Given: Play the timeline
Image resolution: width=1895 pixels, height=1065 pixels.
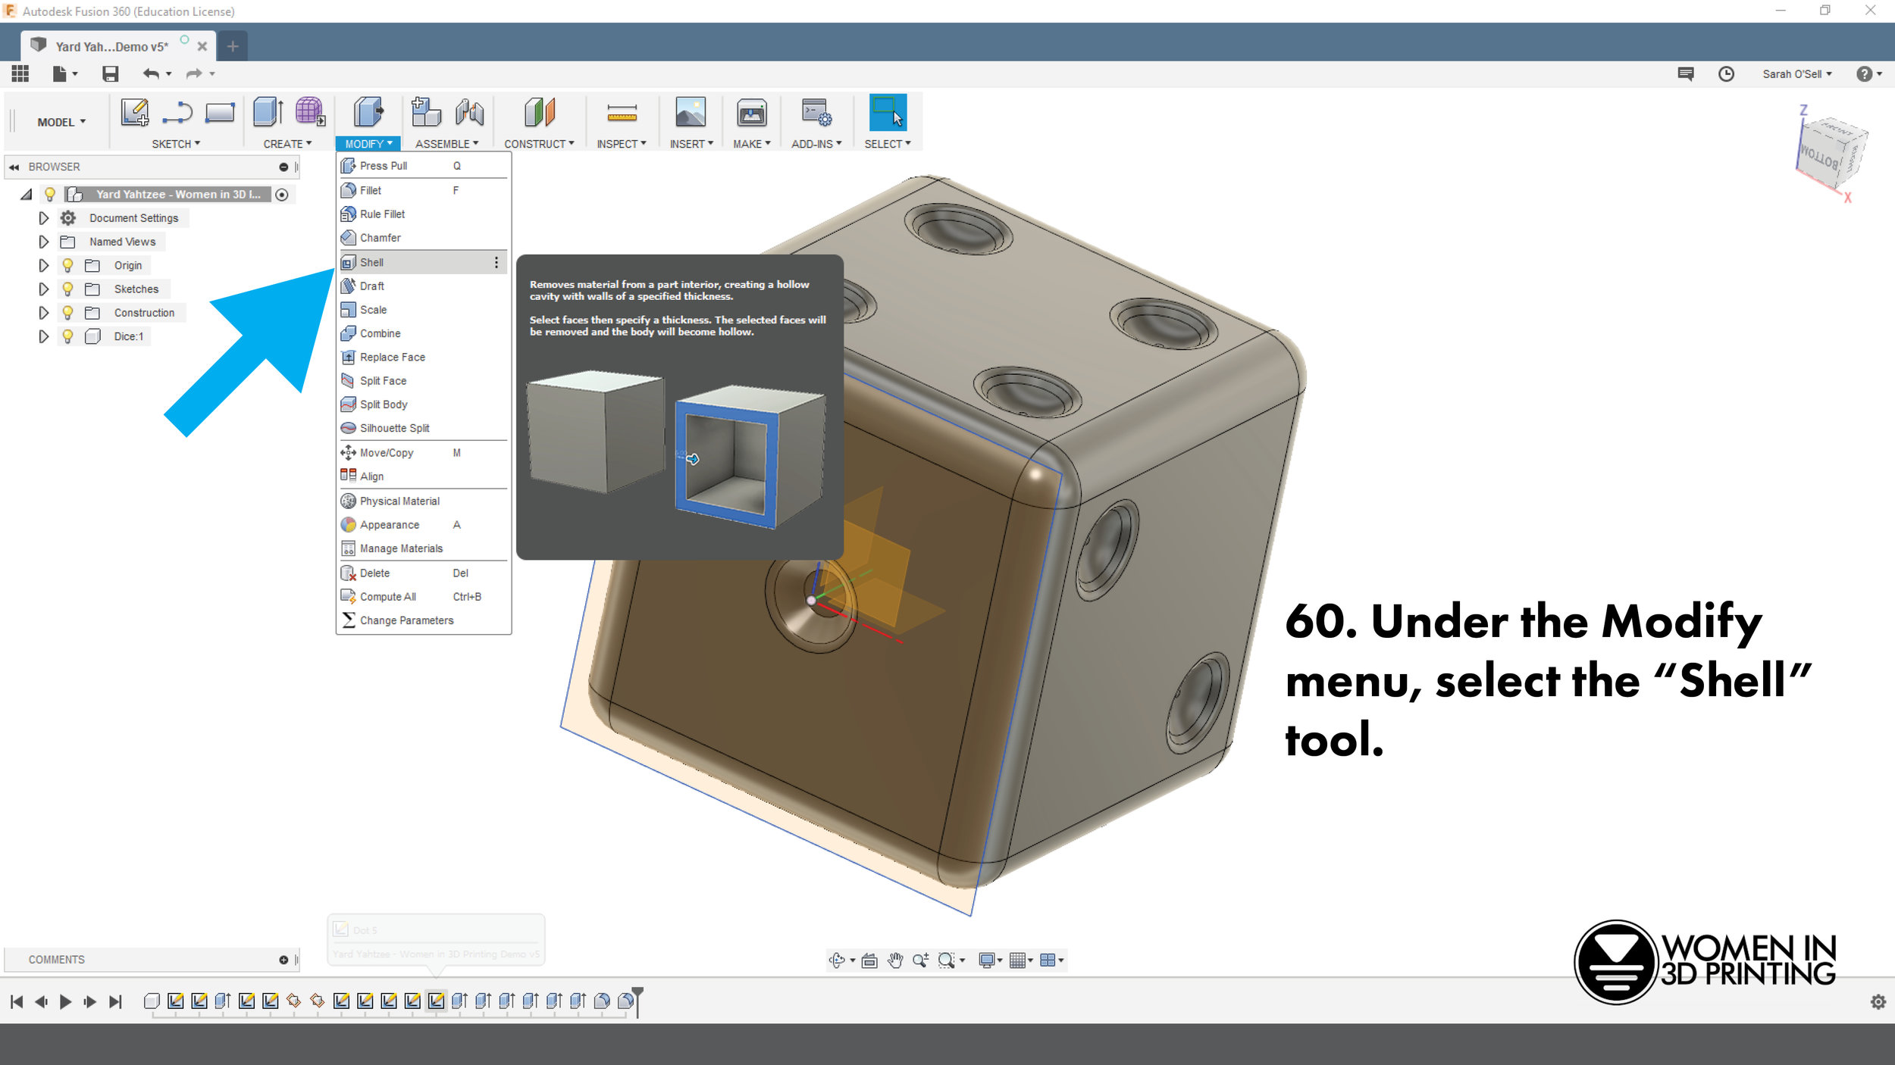Looking at the screenshot, I should coord(65,1002).
